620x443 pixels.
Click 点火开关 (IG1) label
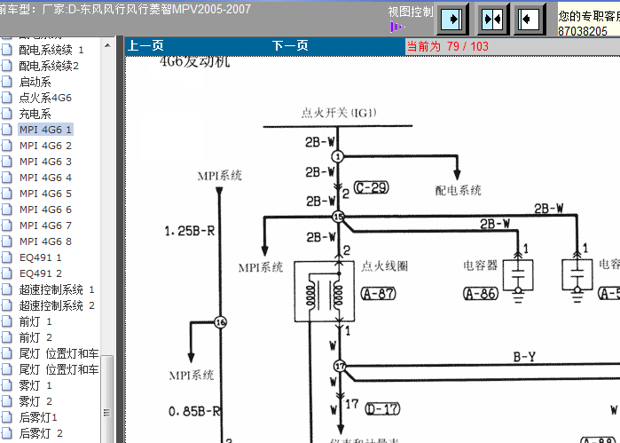click(x=339, y=113)
